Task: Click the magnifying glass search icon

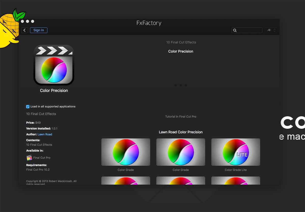Action: [235, 30]
